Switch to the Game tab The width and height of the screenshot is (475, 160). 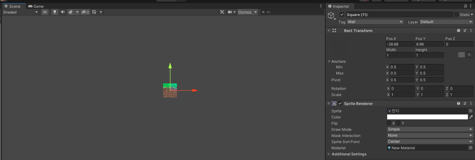(x=36, y=6)
